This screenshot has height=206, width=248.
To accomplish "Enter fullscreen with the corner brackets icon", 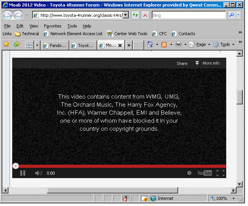I will (220, 174).
